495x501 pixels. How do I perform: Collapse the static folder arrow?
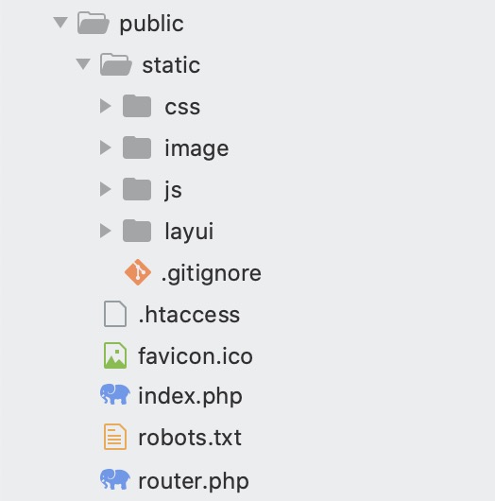pos(83,64)
